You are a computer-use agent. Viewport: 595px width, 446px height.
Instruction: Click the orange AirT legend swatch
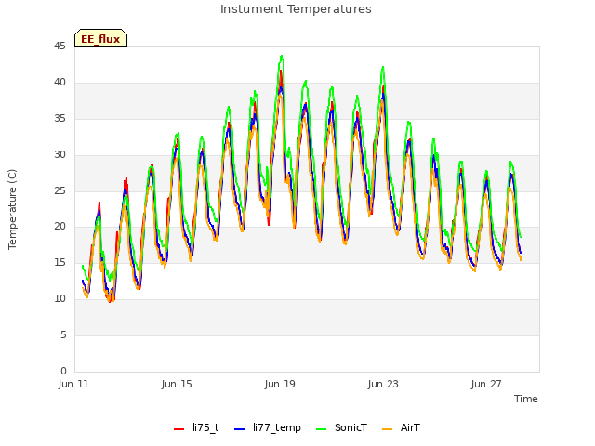[x=387, y=429]
